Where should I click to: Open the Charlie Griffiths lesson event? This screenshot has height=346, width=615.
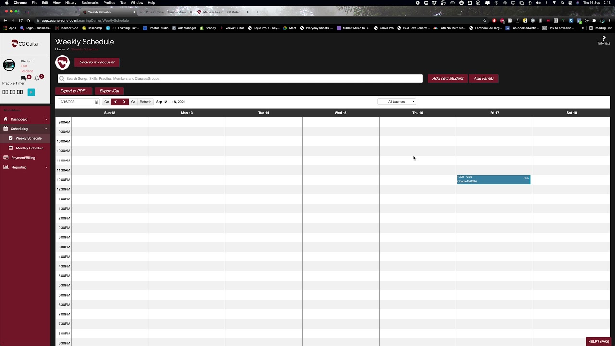(x=493, y=179)
